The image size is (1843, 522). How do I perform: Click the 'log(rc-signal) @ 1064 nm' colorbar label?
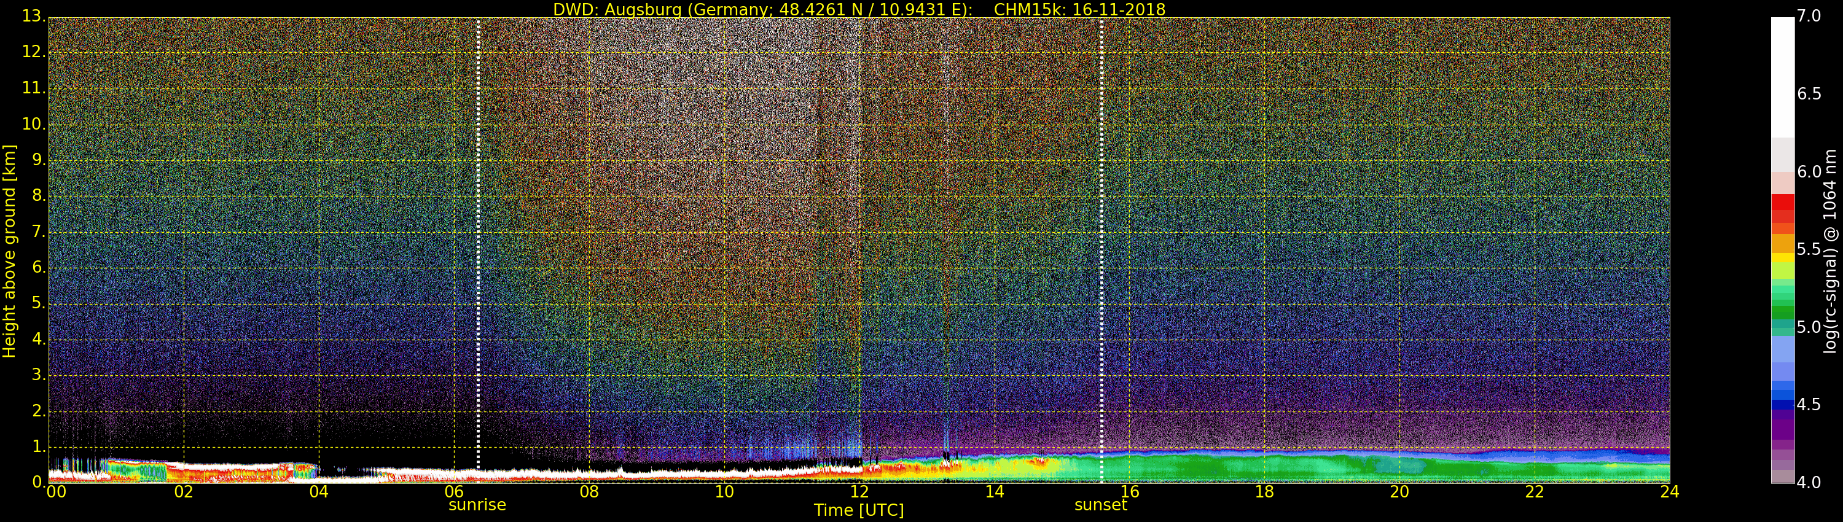tap(1829, 251)
